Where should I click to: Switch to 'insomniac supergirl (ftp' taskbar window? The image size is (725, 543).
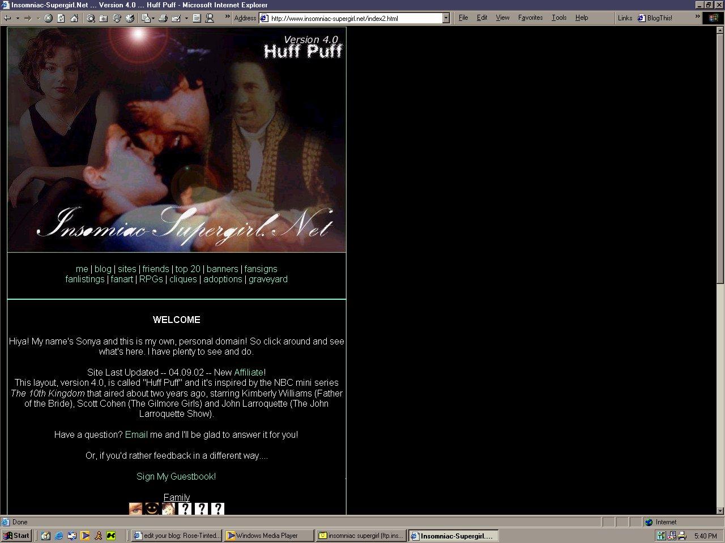pos(361,536)
